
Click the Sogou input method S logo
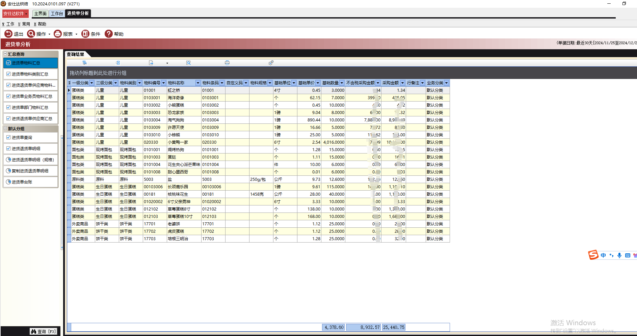pyautogui.click(x=593, y=255)
